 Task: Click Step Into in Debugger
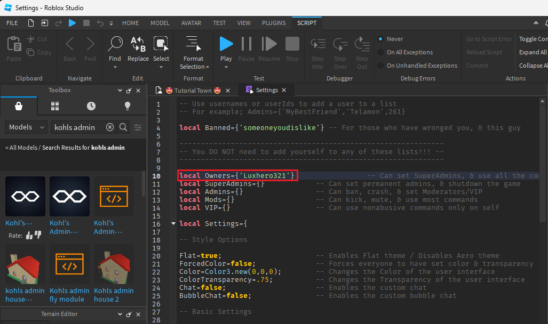click(317, 53)
